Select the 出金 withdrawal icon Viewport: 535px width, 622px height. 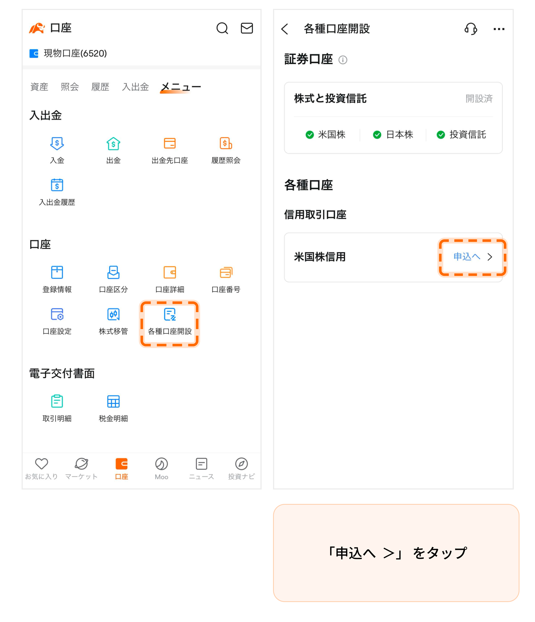coord(113,150)
